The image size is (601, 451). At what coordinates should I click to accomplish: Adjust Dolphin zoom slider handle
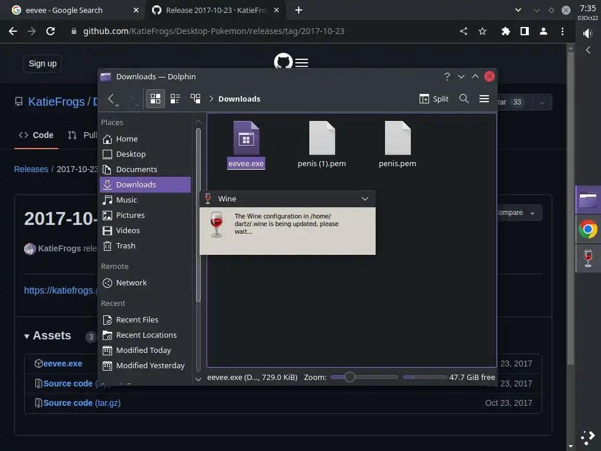pyautogui.click(x=350, y=377)
